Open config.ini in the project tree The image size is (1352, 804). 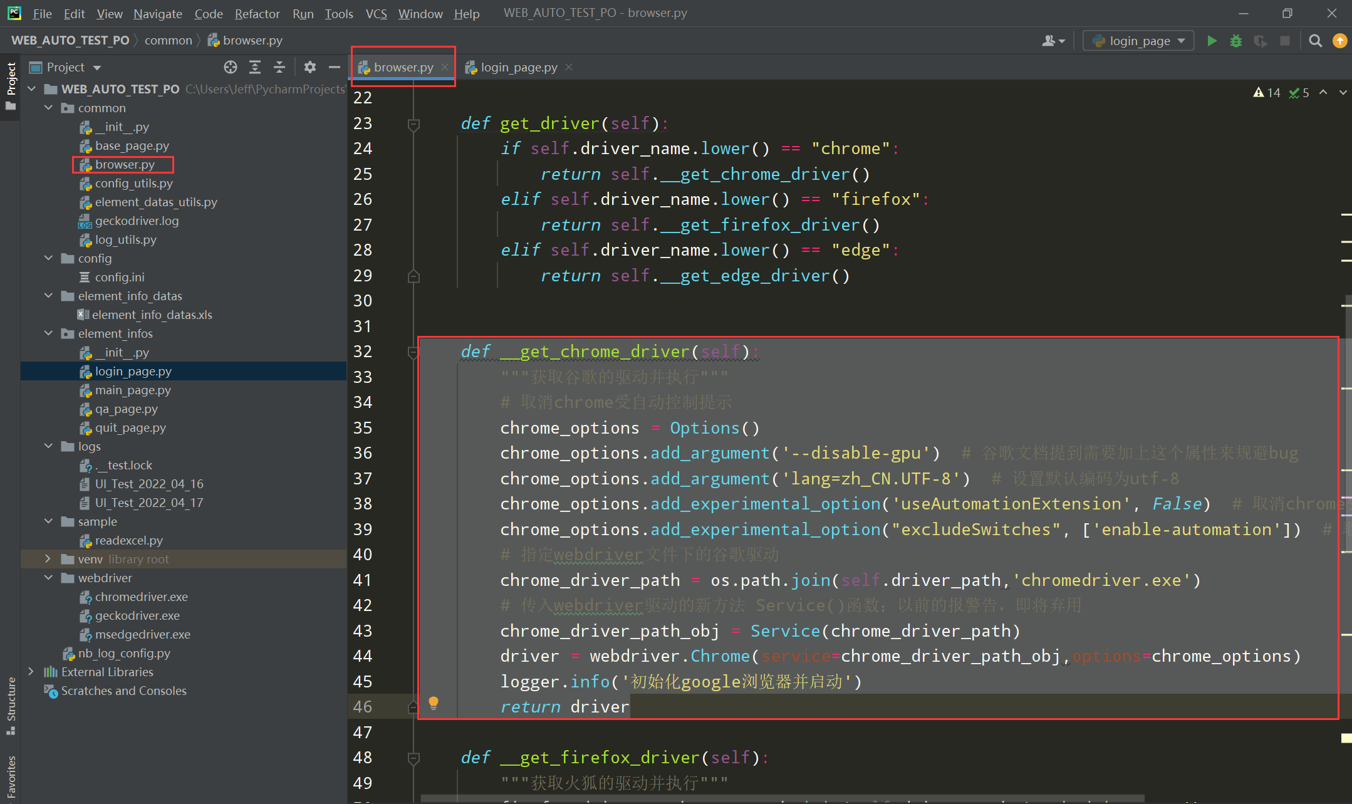pos(119,277)
